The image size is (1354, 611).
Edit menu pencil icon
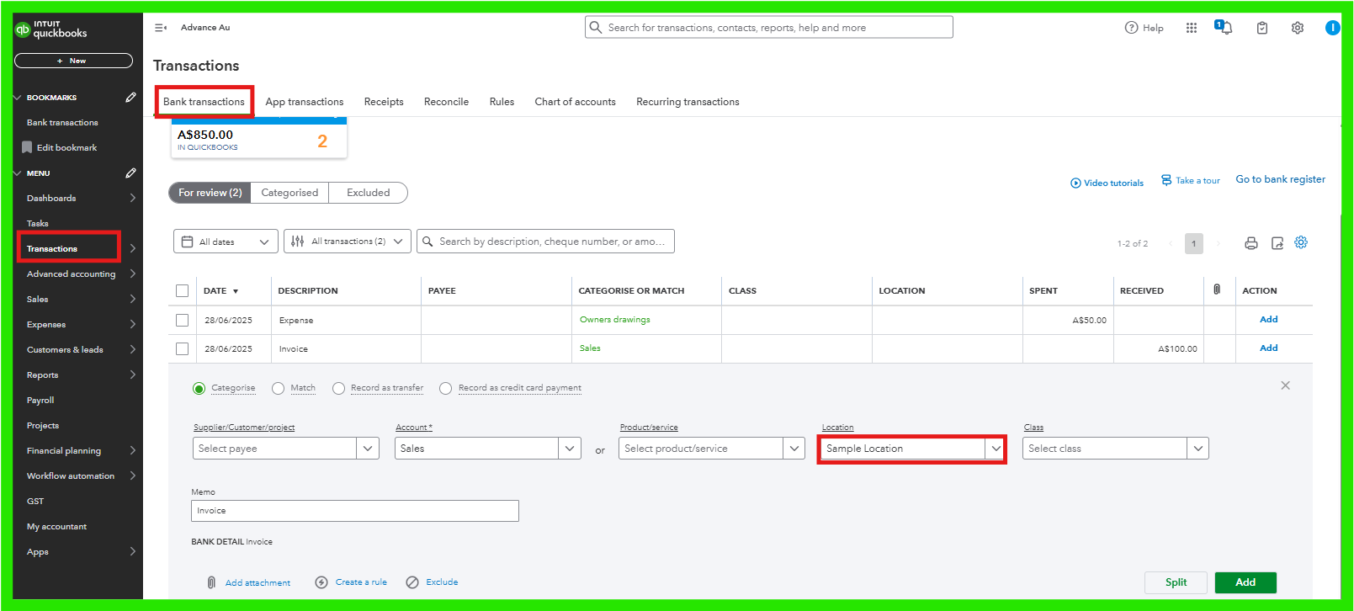pyautogui.click(x=130, y=173)
